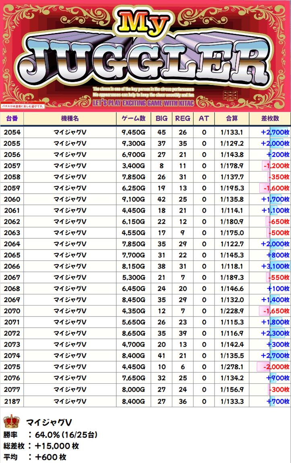Click the 1/133.1 combined rate cell
The image size is (291, 463).
[232, 132]
